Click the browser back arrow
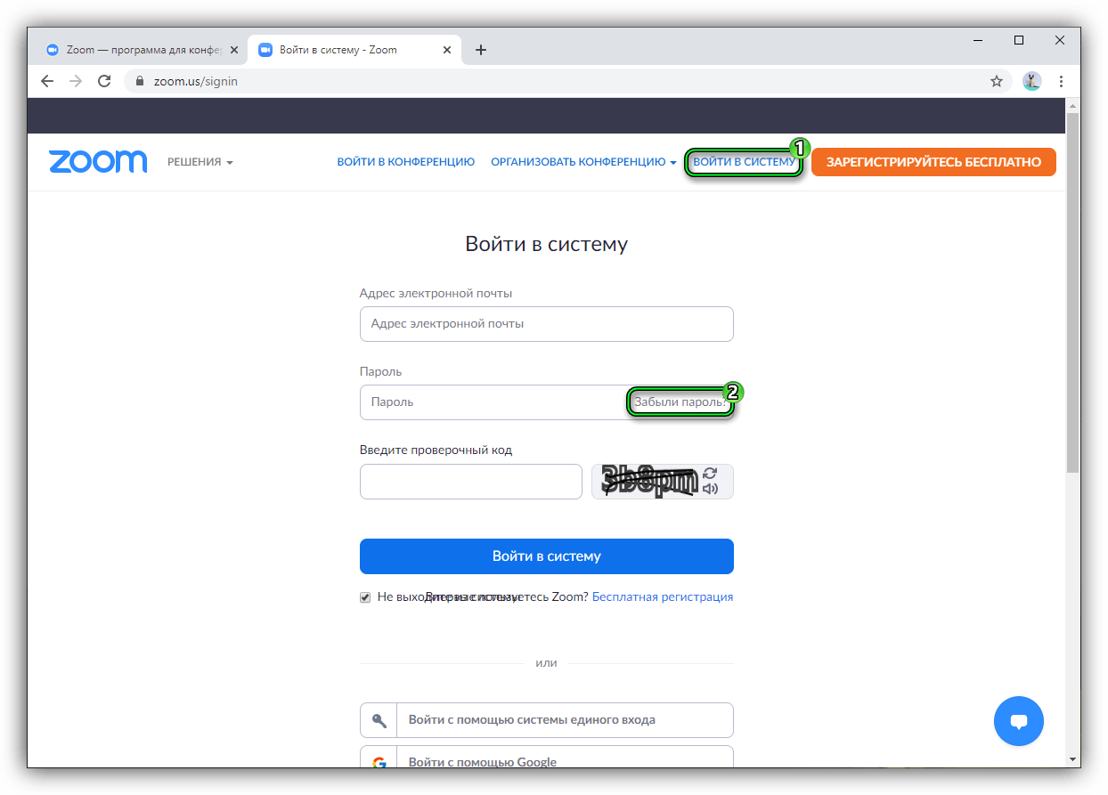This screenshot has height=795, width=1108. pos(47,81)
